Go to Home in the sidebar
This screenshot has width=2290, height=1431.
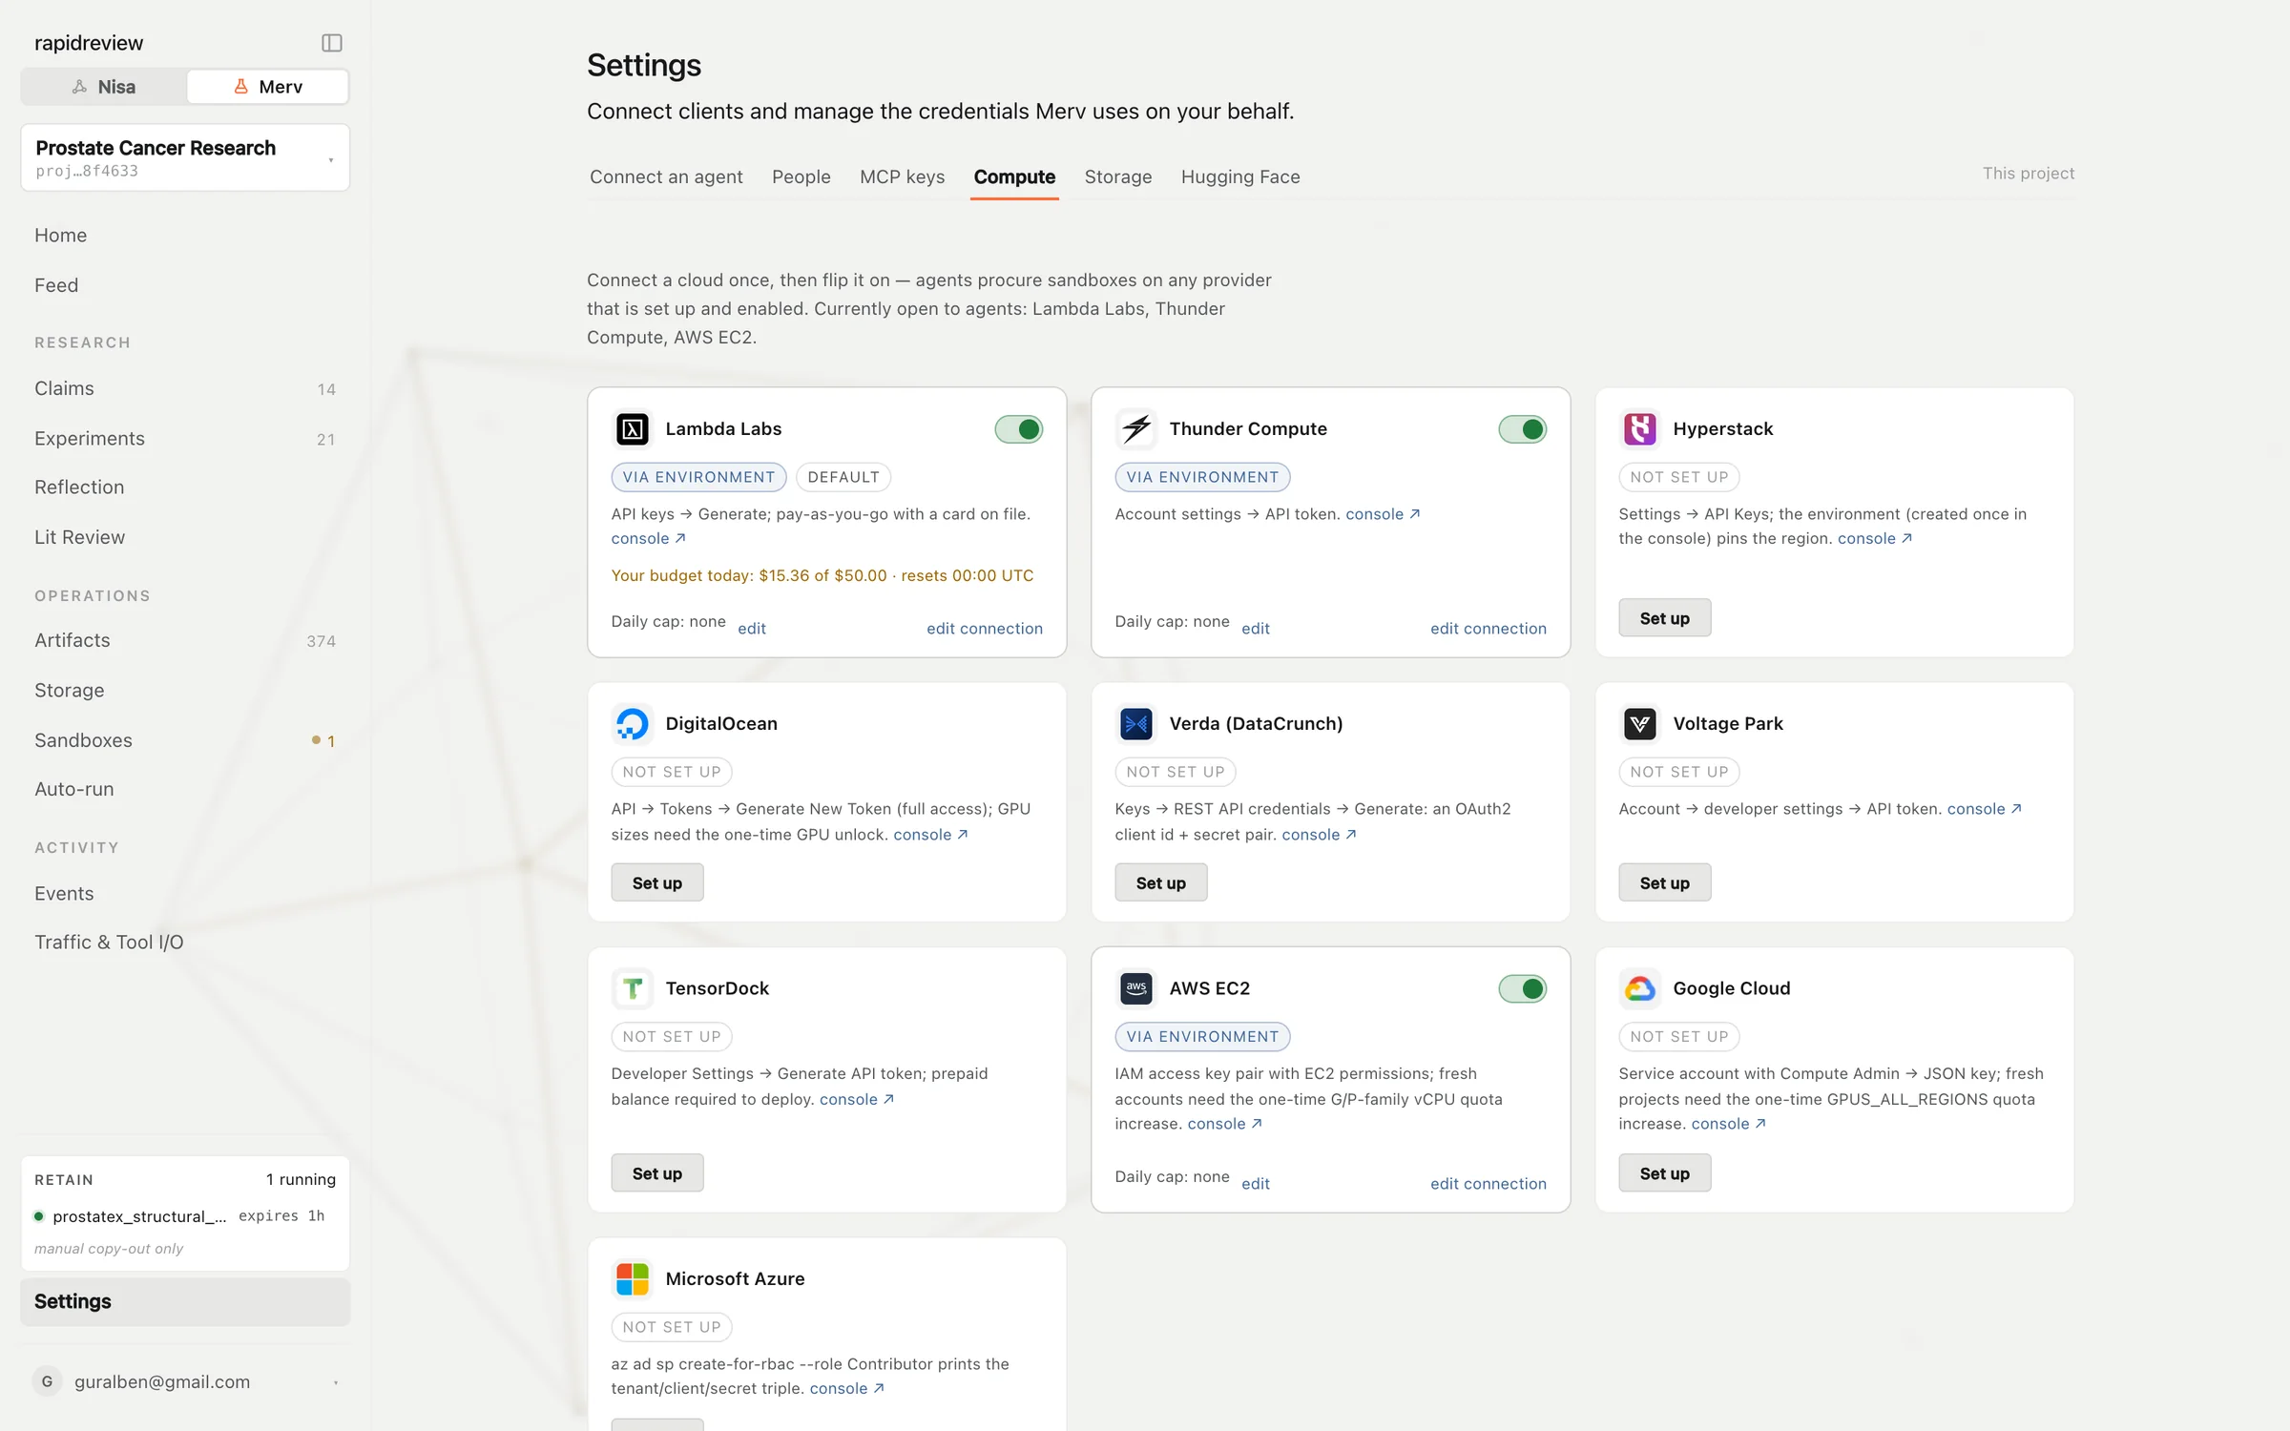tap(185, 236)
